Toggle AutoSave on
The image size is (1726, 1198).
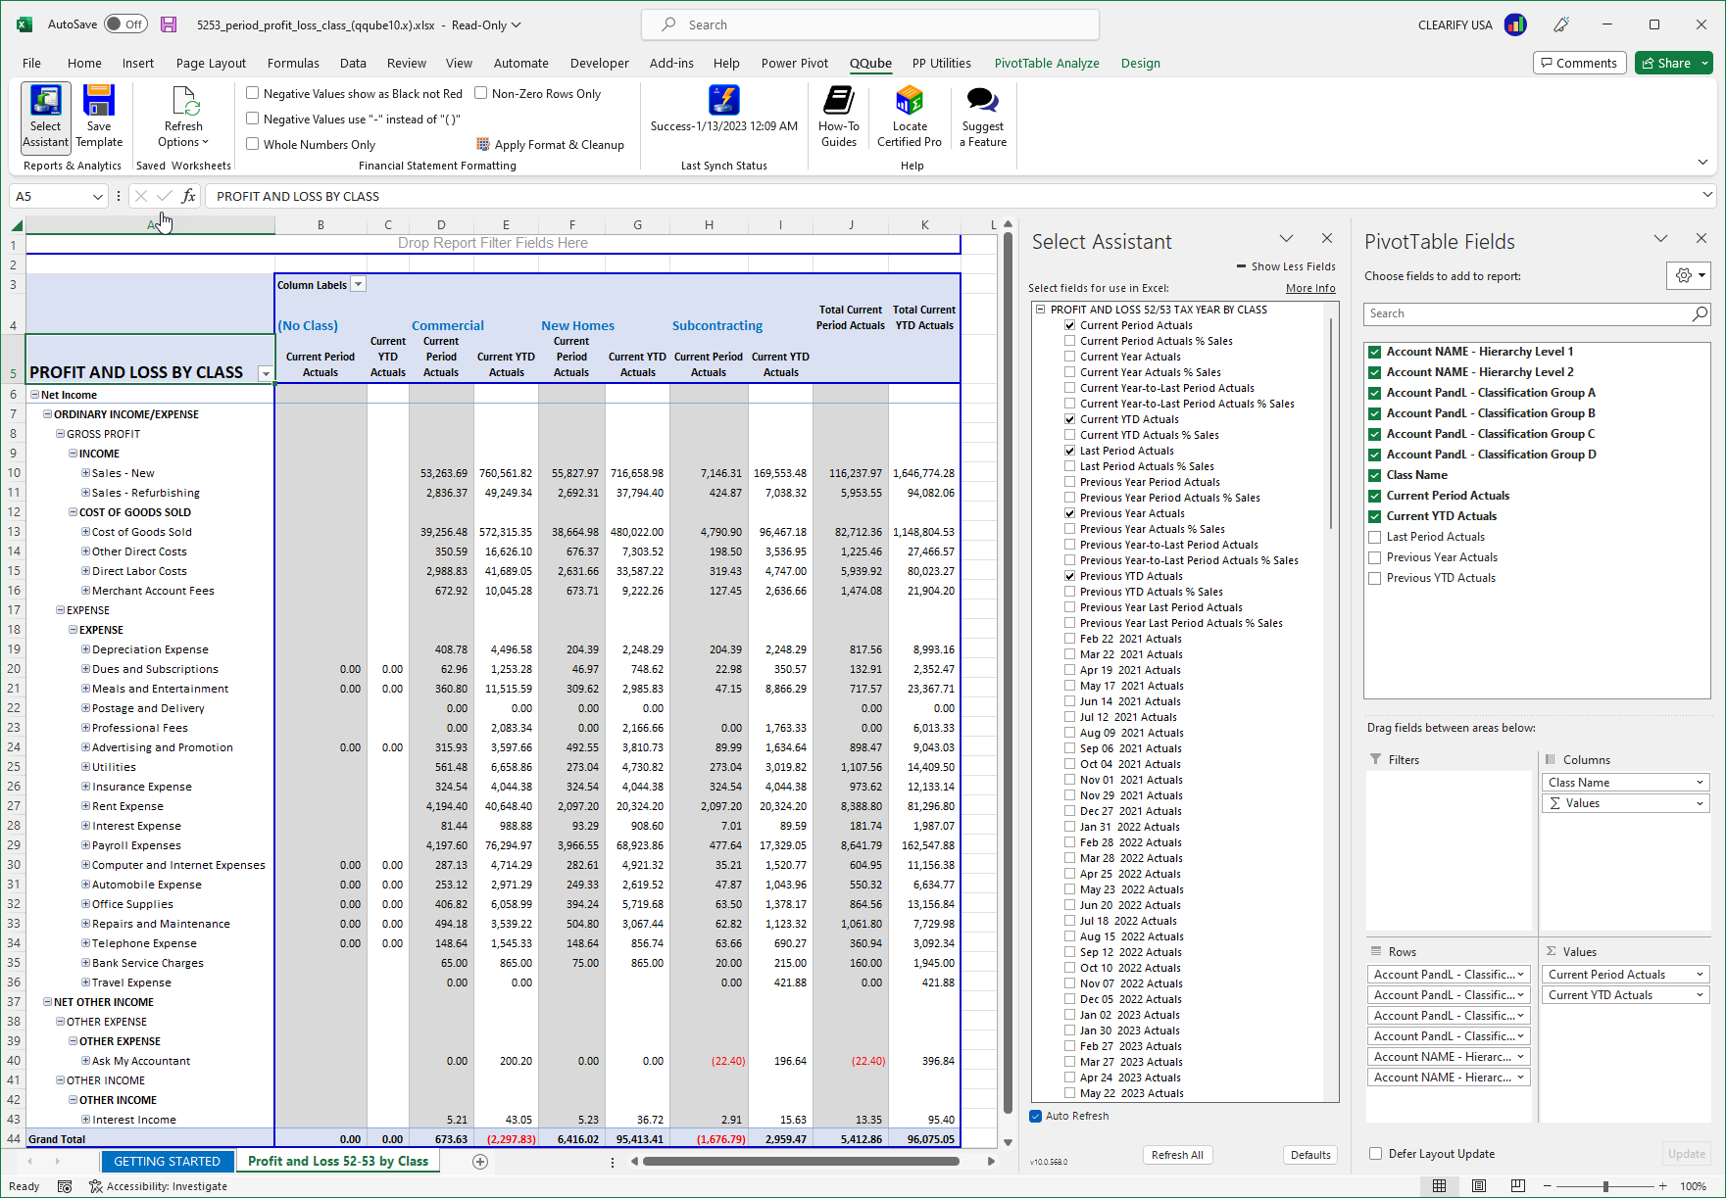pyautogui.click(x=125, y=24)
